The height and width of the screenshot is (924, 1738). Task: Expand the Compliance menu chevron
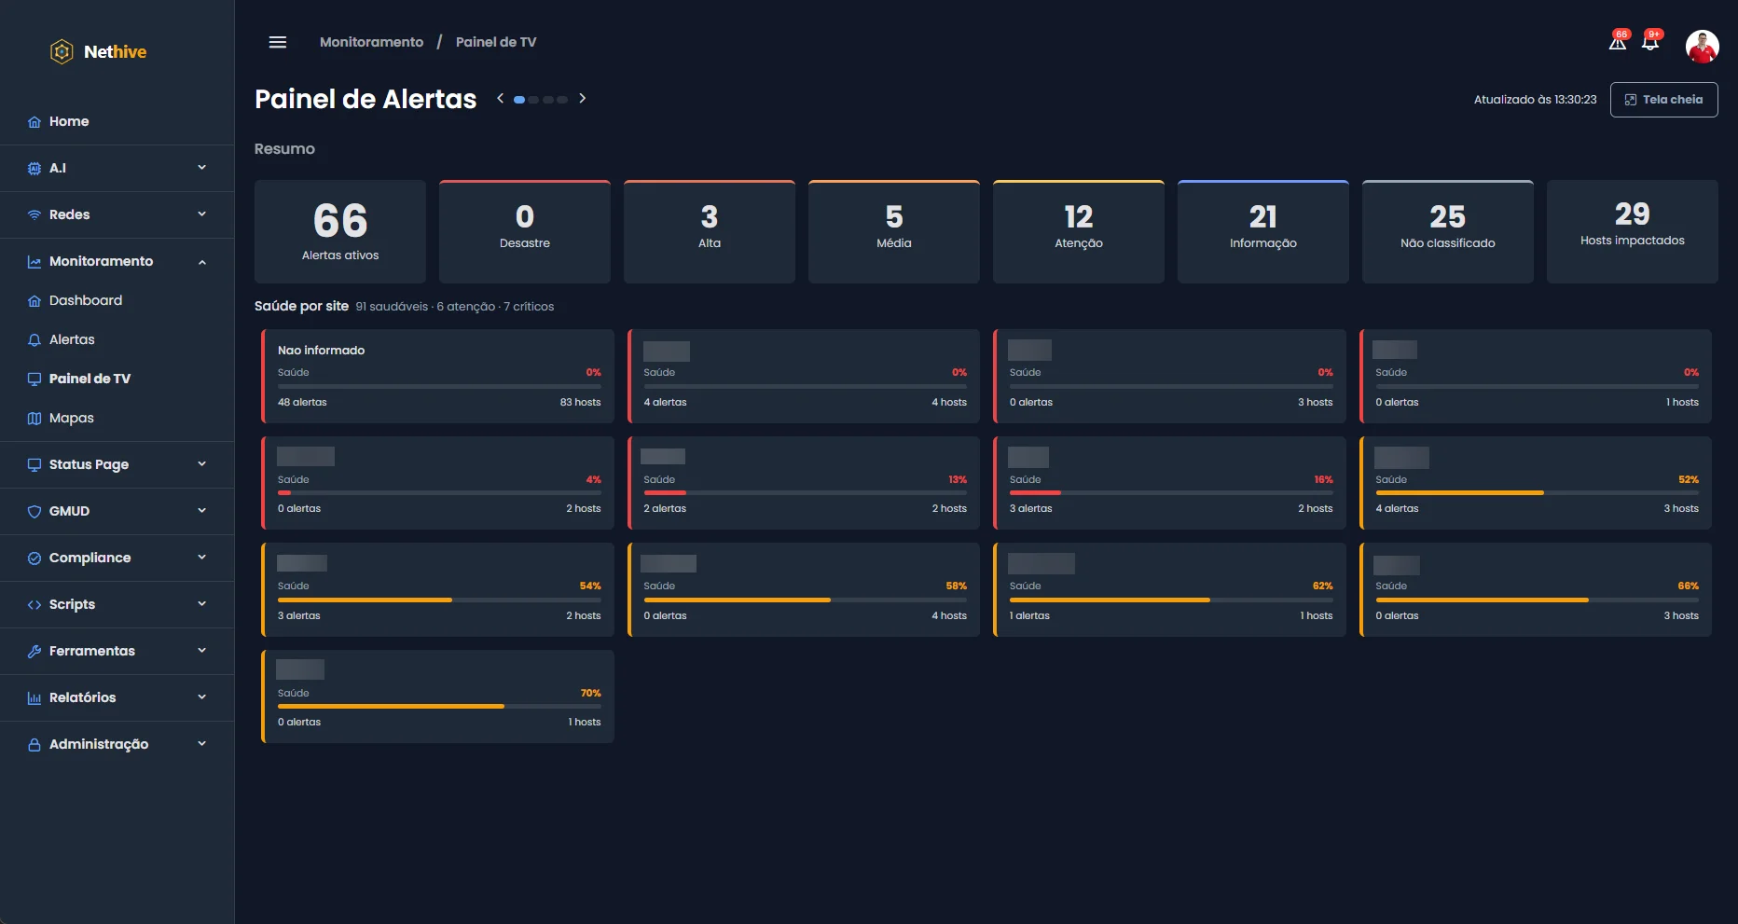coord(202,558)
